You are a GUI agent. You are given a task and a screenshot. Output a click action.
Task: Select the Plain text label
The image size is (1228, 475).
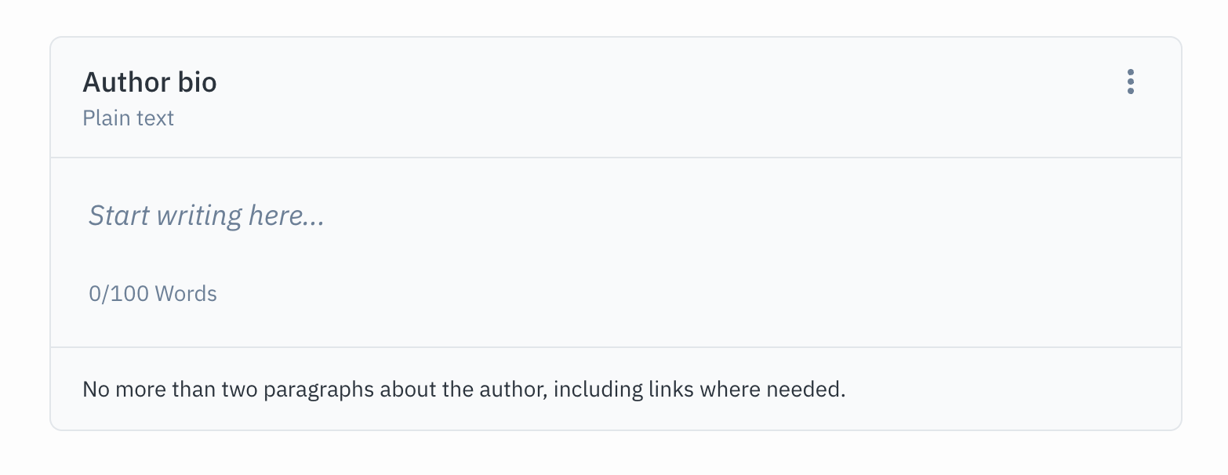pos(128,118)
